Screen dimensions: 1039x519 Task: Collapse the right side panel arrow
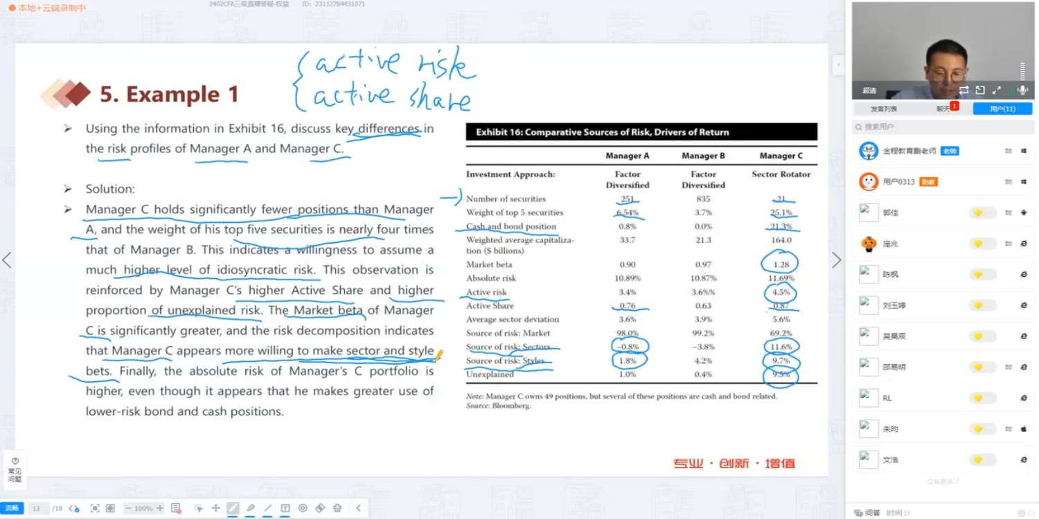coord(839,65)
